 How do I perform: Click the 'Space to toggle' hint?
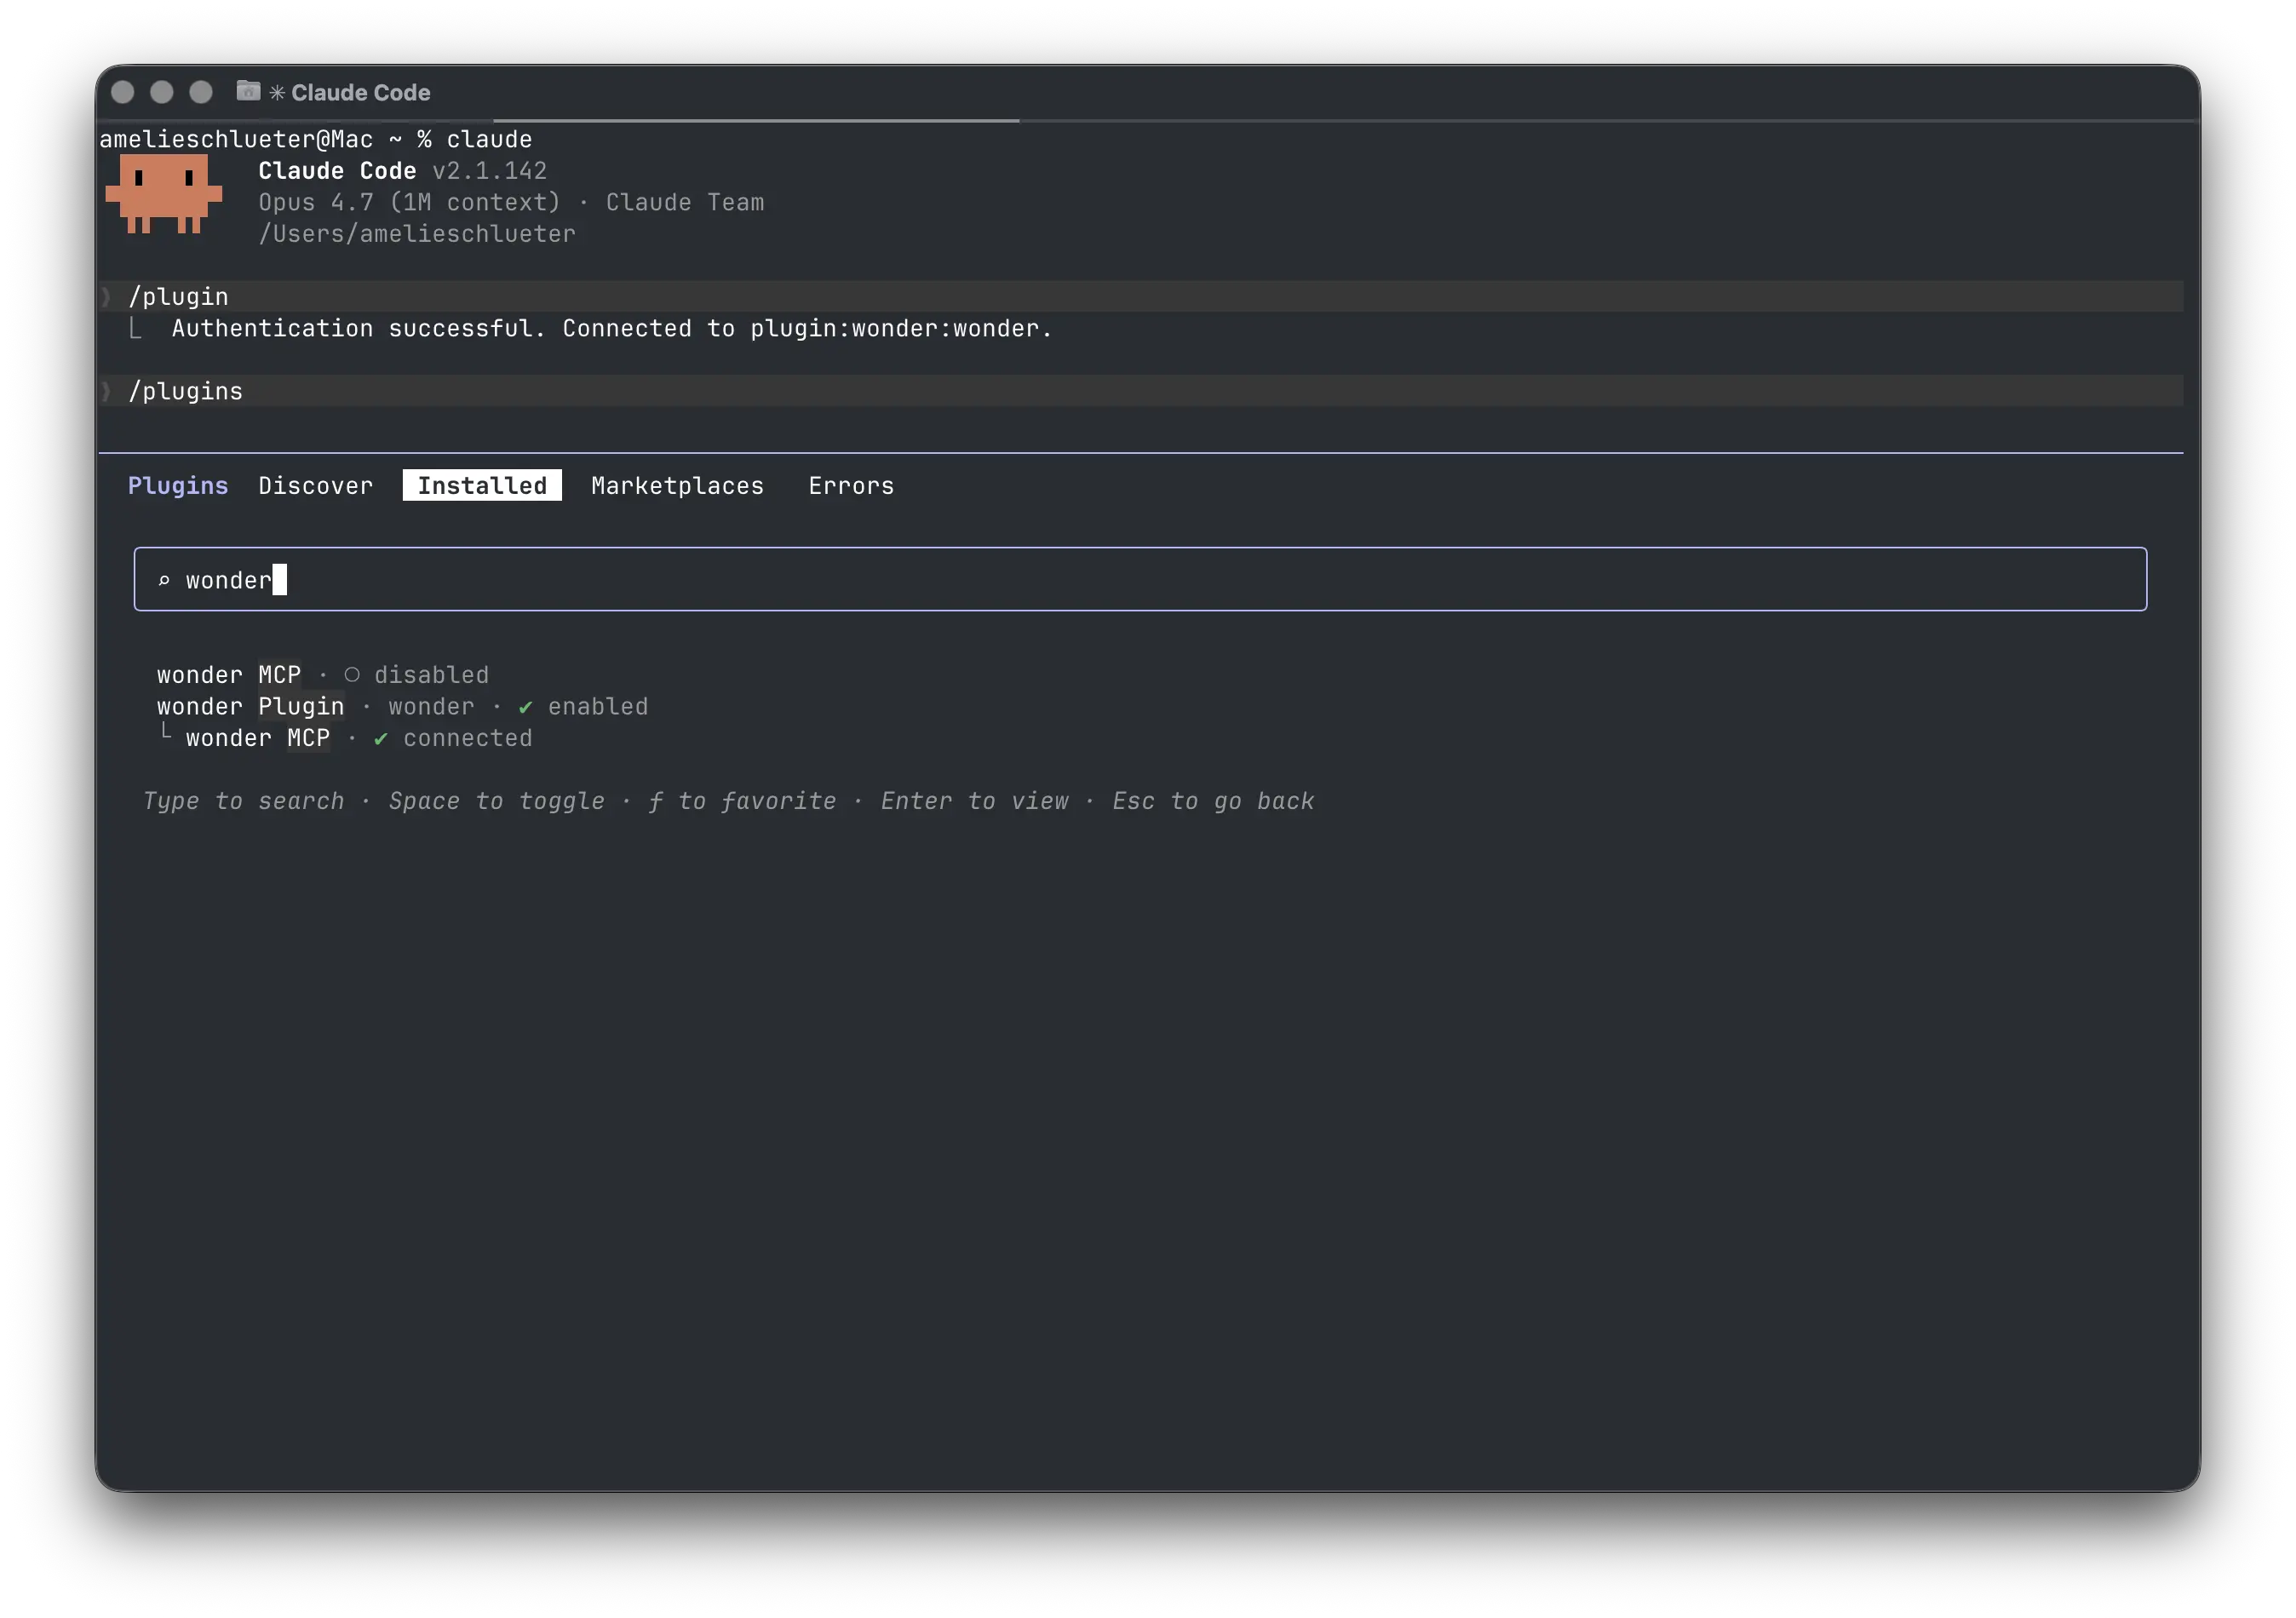click(497, 802)
